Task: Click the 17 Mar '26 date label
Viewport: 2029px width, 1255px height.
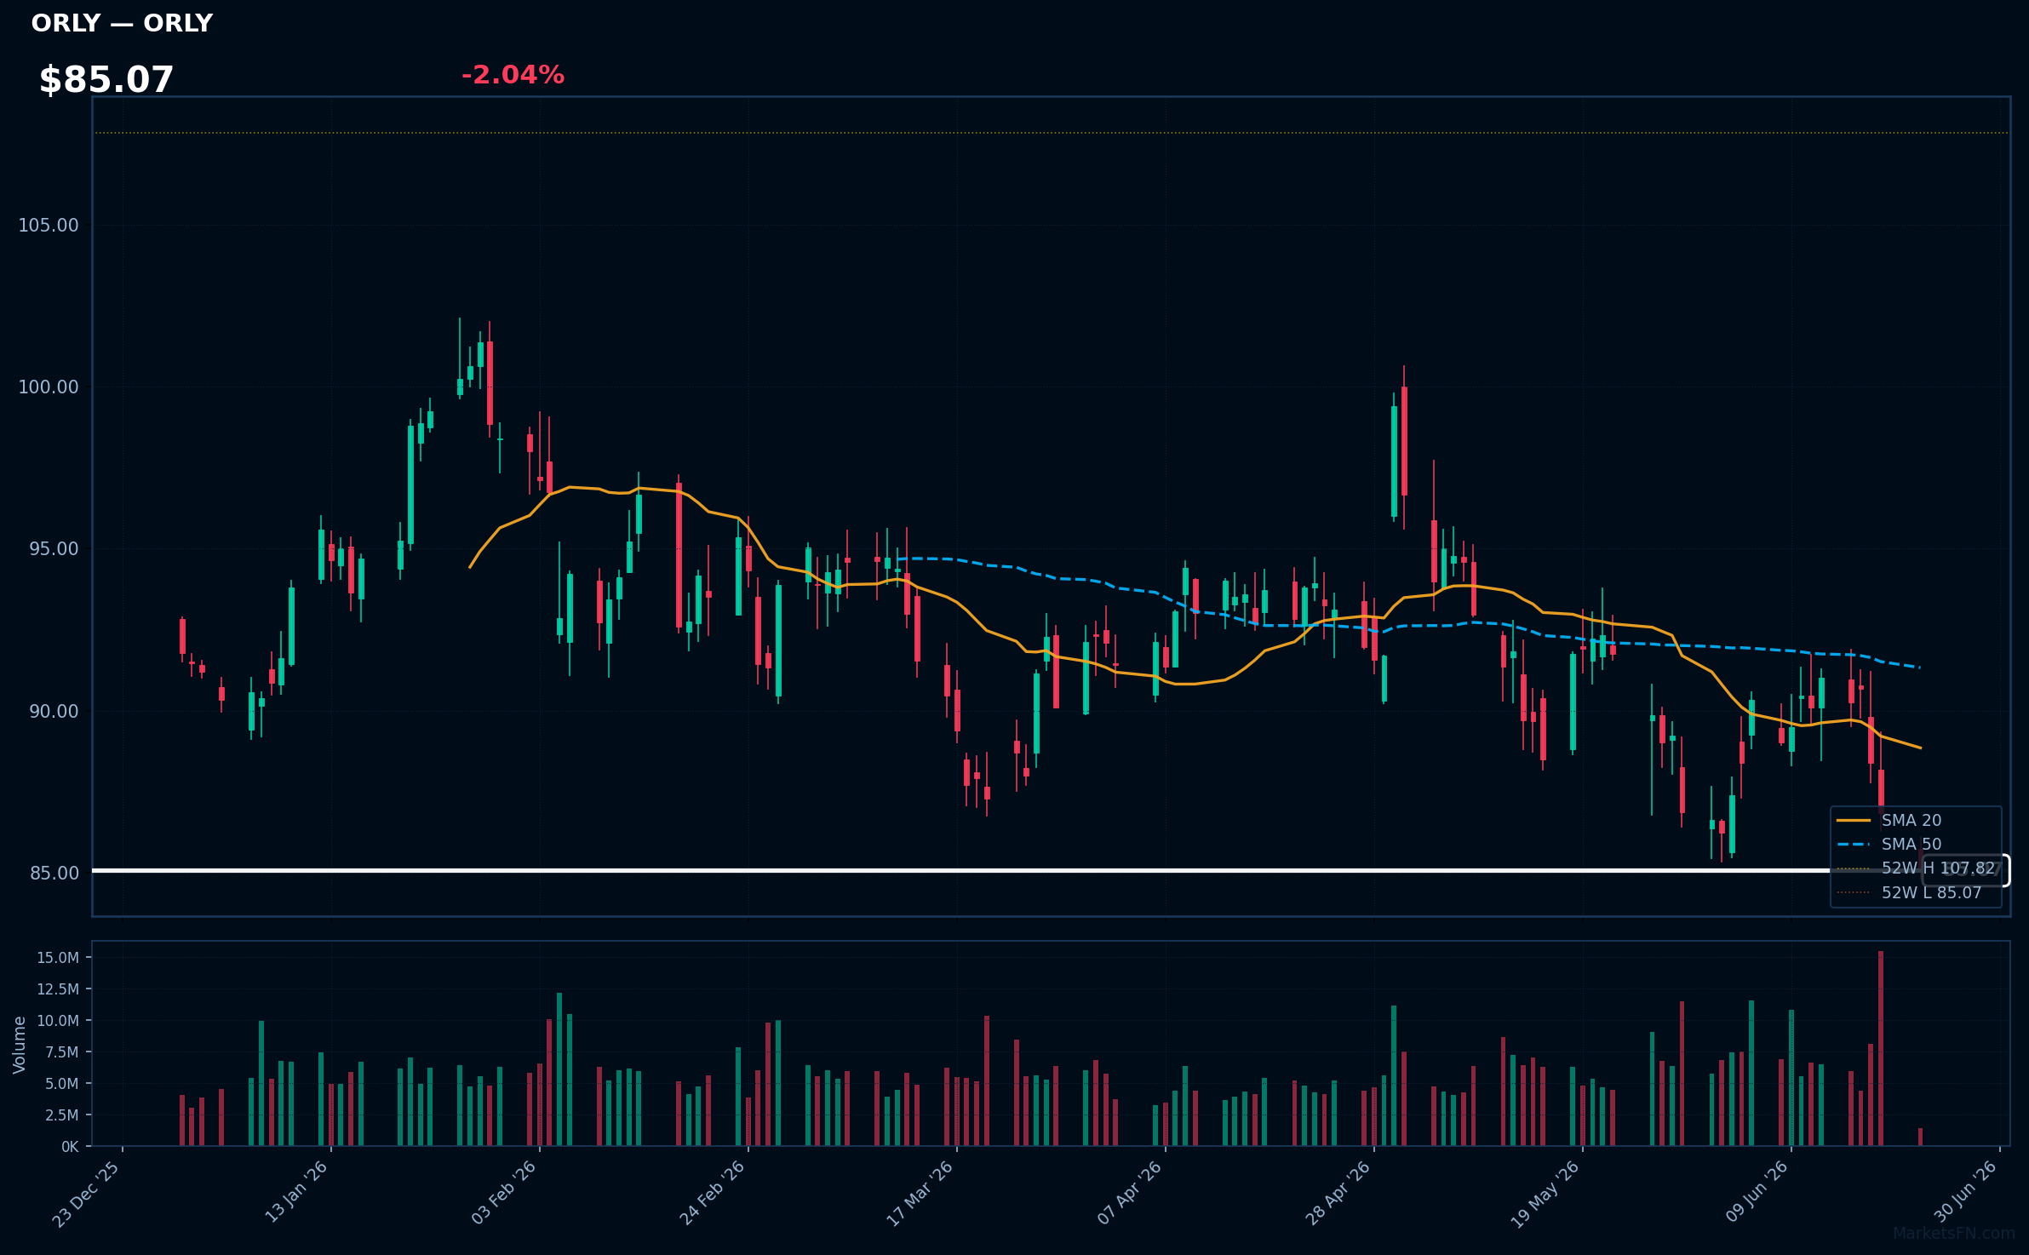Action: [x=920, y=1193]
